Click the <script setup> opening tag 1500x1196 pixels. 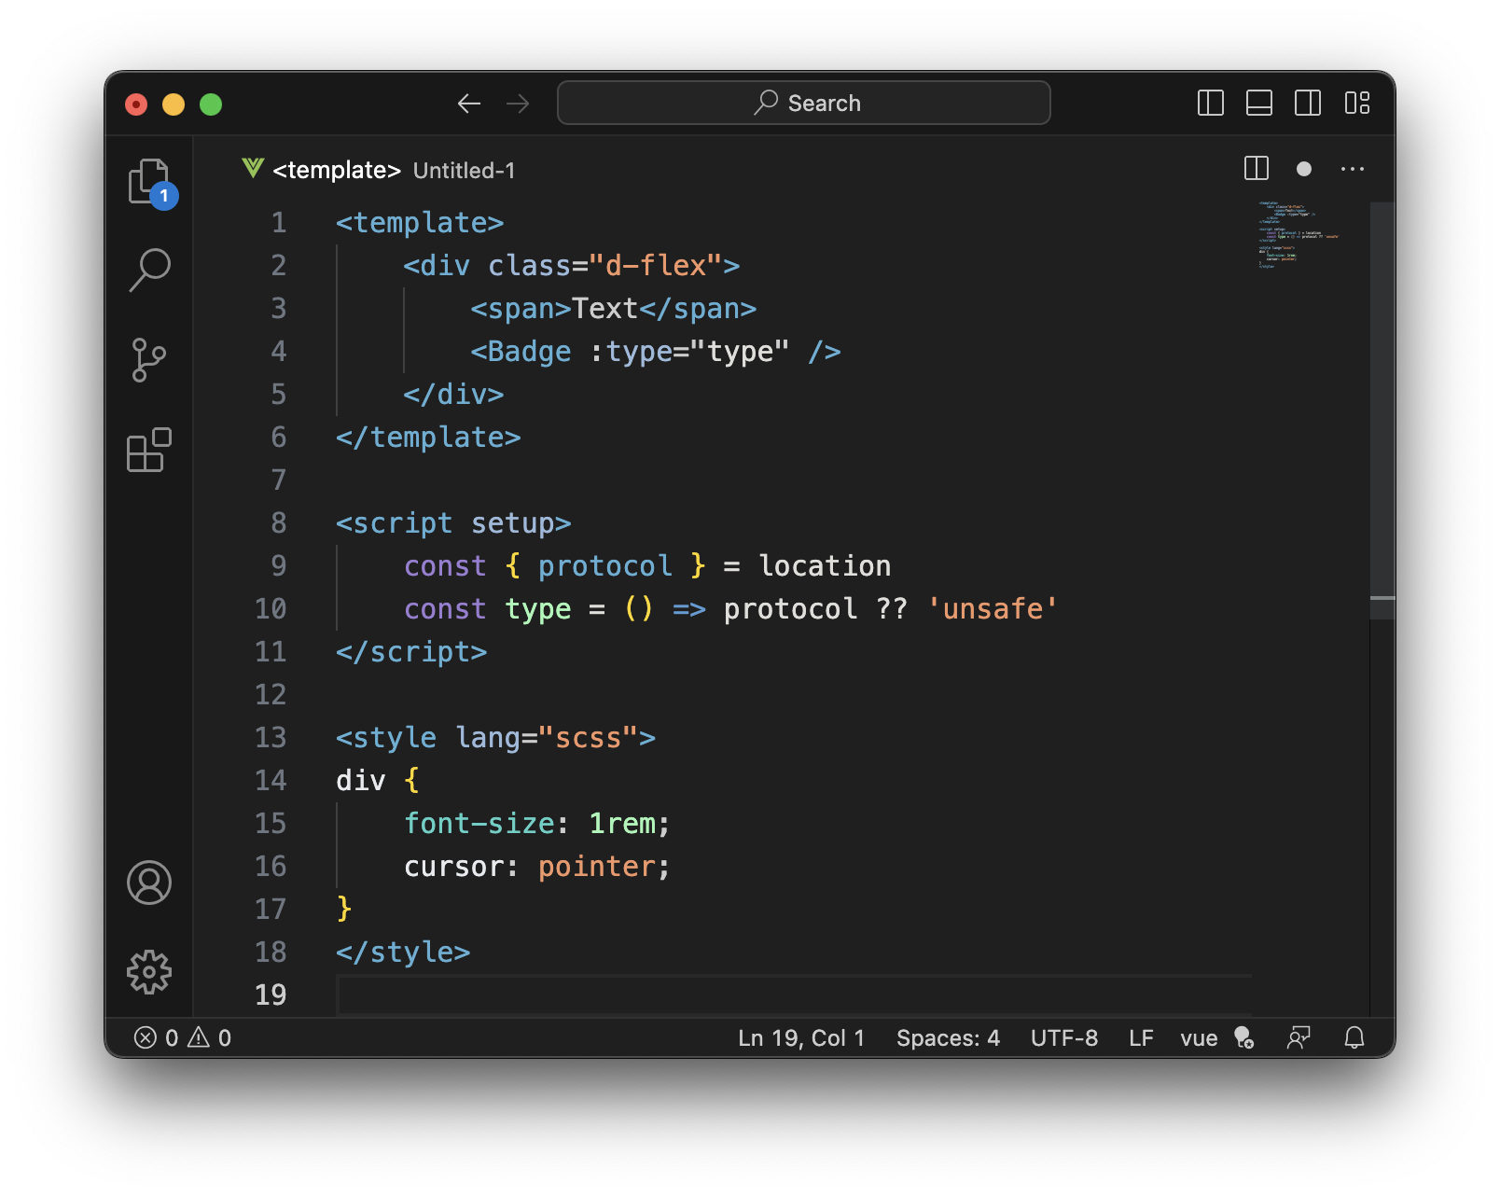tap(453, 523)
